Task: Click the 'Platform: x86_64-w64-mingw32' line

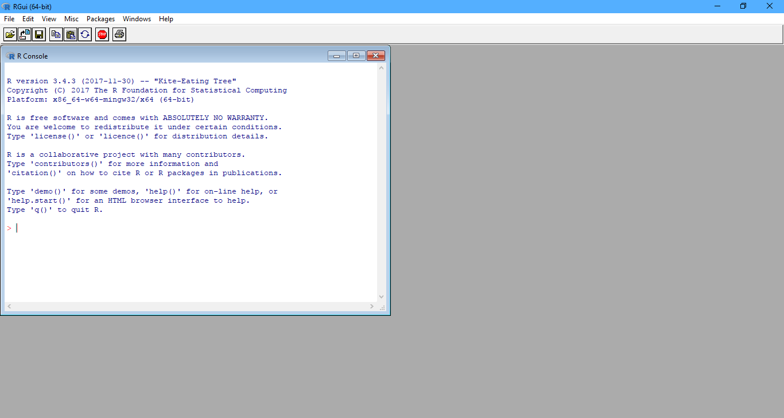Action: (100, 99)
